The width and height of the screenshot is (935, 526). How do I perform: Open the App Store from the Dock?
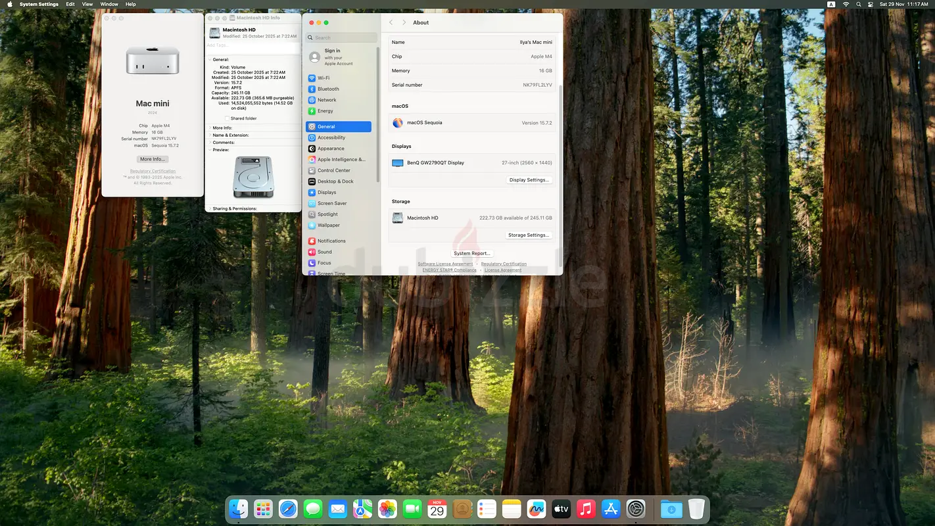point(611,509)
